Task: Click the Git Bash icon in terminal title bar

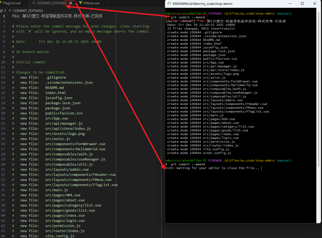Action: point(169,3)
